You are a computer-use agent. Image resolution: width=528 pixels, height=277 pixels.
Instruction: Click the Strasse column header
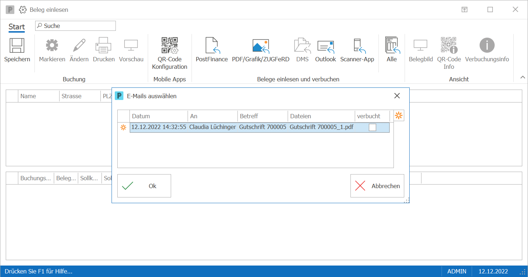pos(80,96)
